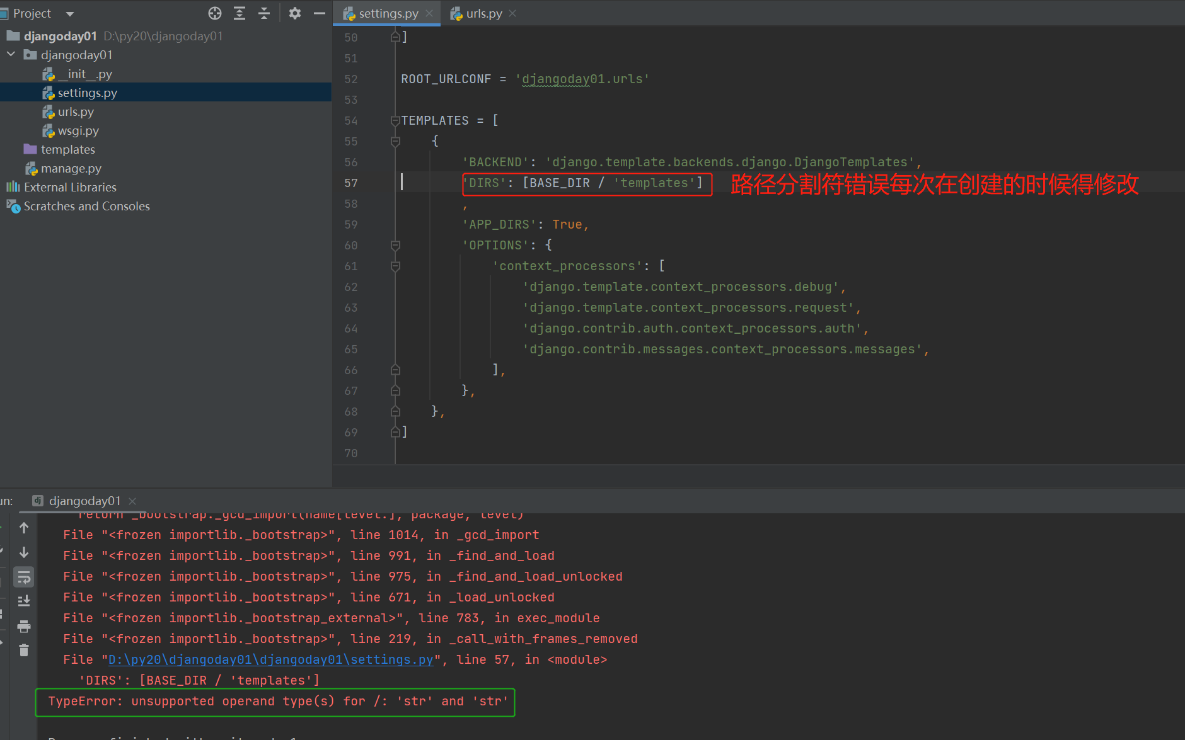This screenshot has width=1185, height=740.
Task: Hide the Project panel with minus icon
Action: pos(320,13)
